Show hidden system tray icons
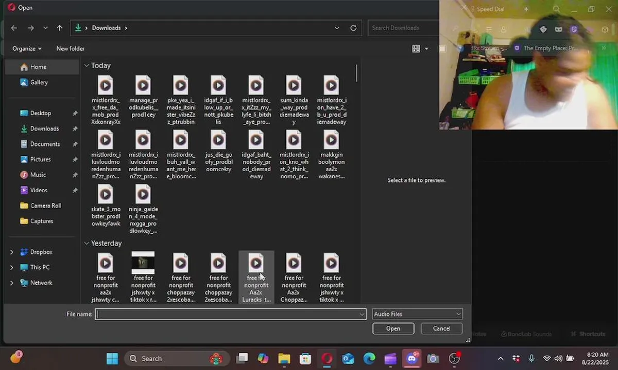618x370 pixels. [x=500, y=359]
